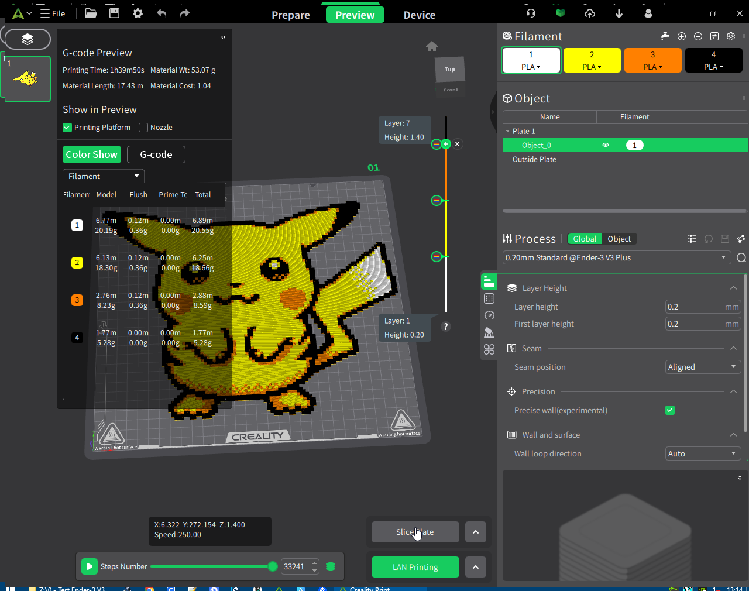Open the headset support icon
Viewport: 749px width, 591px height.
(x=531, y=13)
